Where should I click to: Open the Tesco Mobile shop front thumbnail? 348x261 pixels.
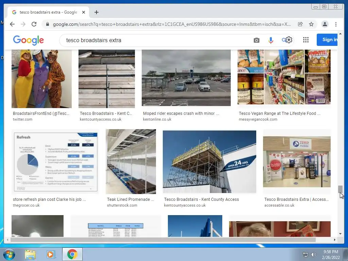tap(297, 161)
